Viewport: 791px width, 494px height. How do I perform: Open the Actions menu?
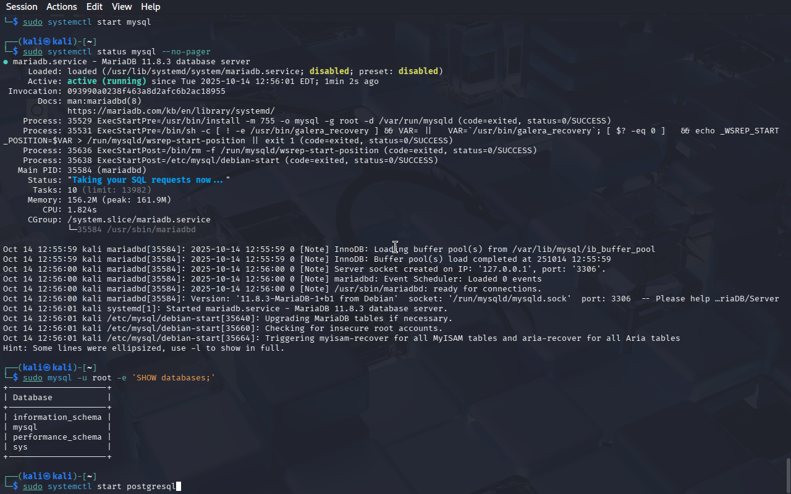[x=62, y=7]
